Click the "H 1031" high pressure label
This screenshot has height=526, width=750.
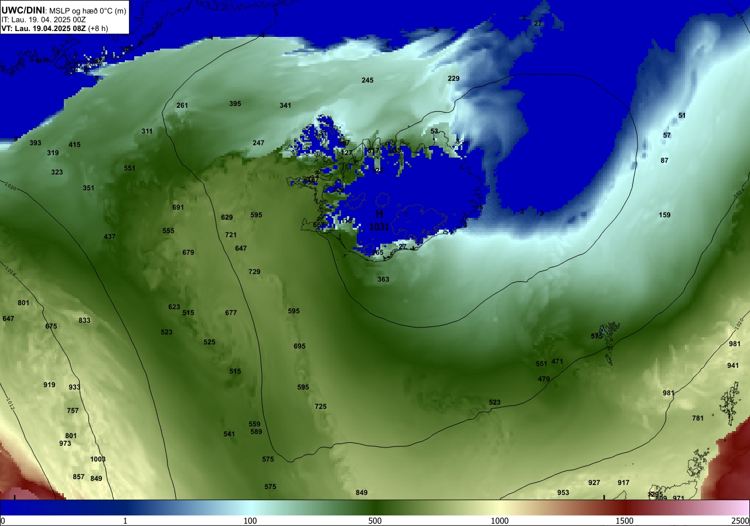(x=379, y=220)
